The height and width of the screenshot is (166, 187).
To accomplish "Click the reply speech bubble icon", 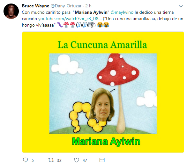I will click(25, 160).
